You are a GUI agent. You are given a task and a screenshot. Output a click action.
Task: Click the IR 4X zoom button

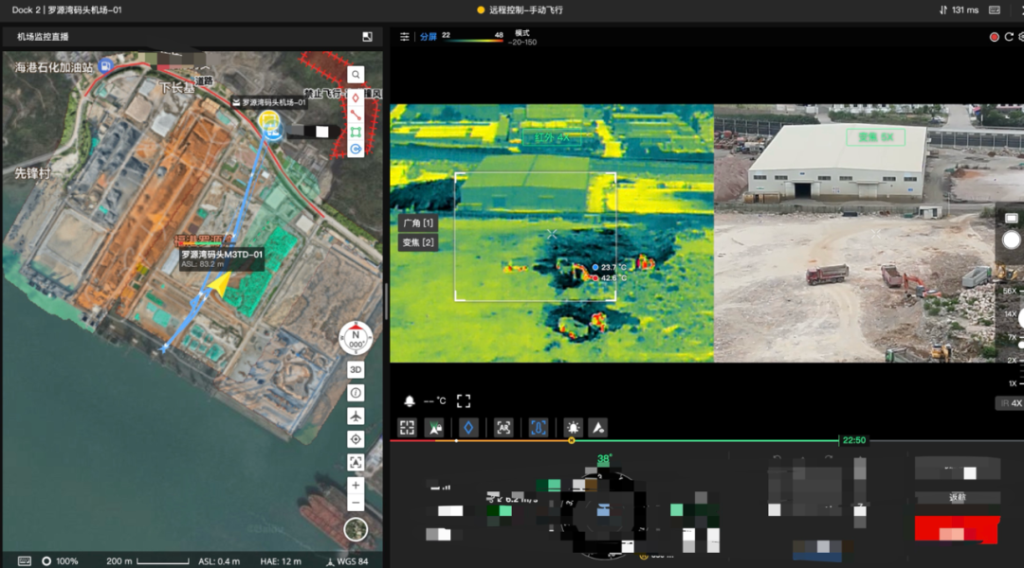[x=1011, y=403]
